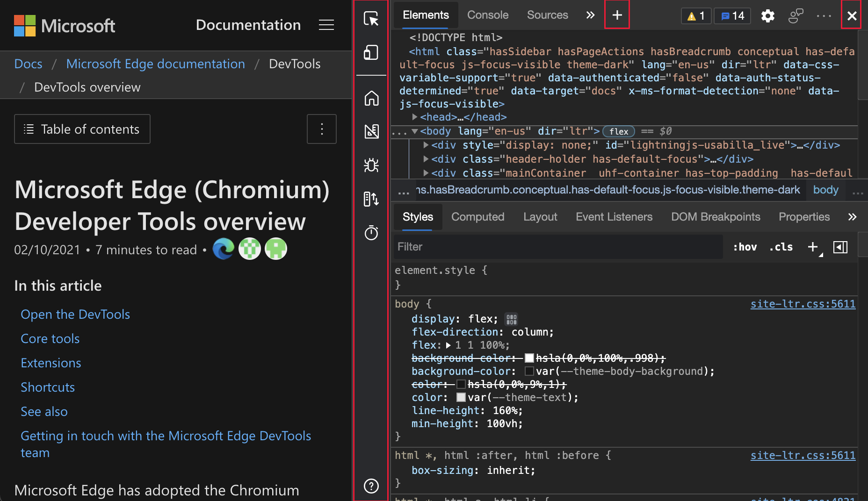
Task: Open color swatch for --theme-text color
Action: coord(461,397)
